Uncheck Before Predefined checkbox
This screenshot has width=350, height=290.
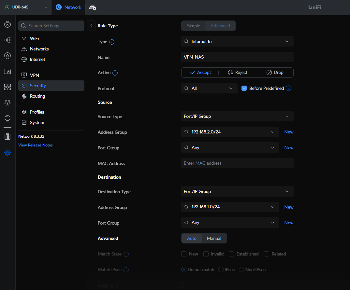click(x=244, y=88)
